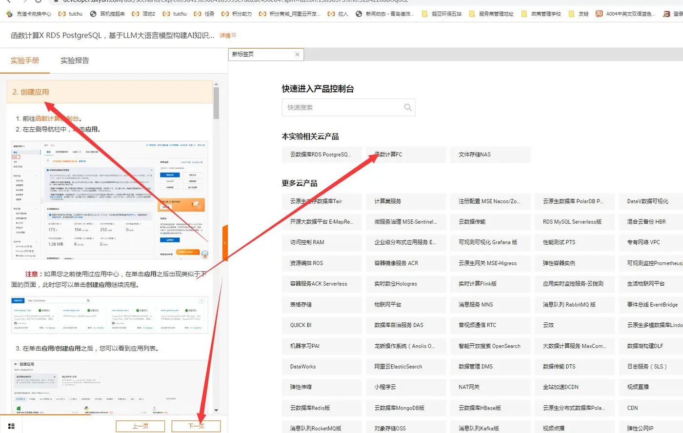The image size is (683, 433).
Task: Collapse the manual panel with orange handle
Action: coord(225,243)
